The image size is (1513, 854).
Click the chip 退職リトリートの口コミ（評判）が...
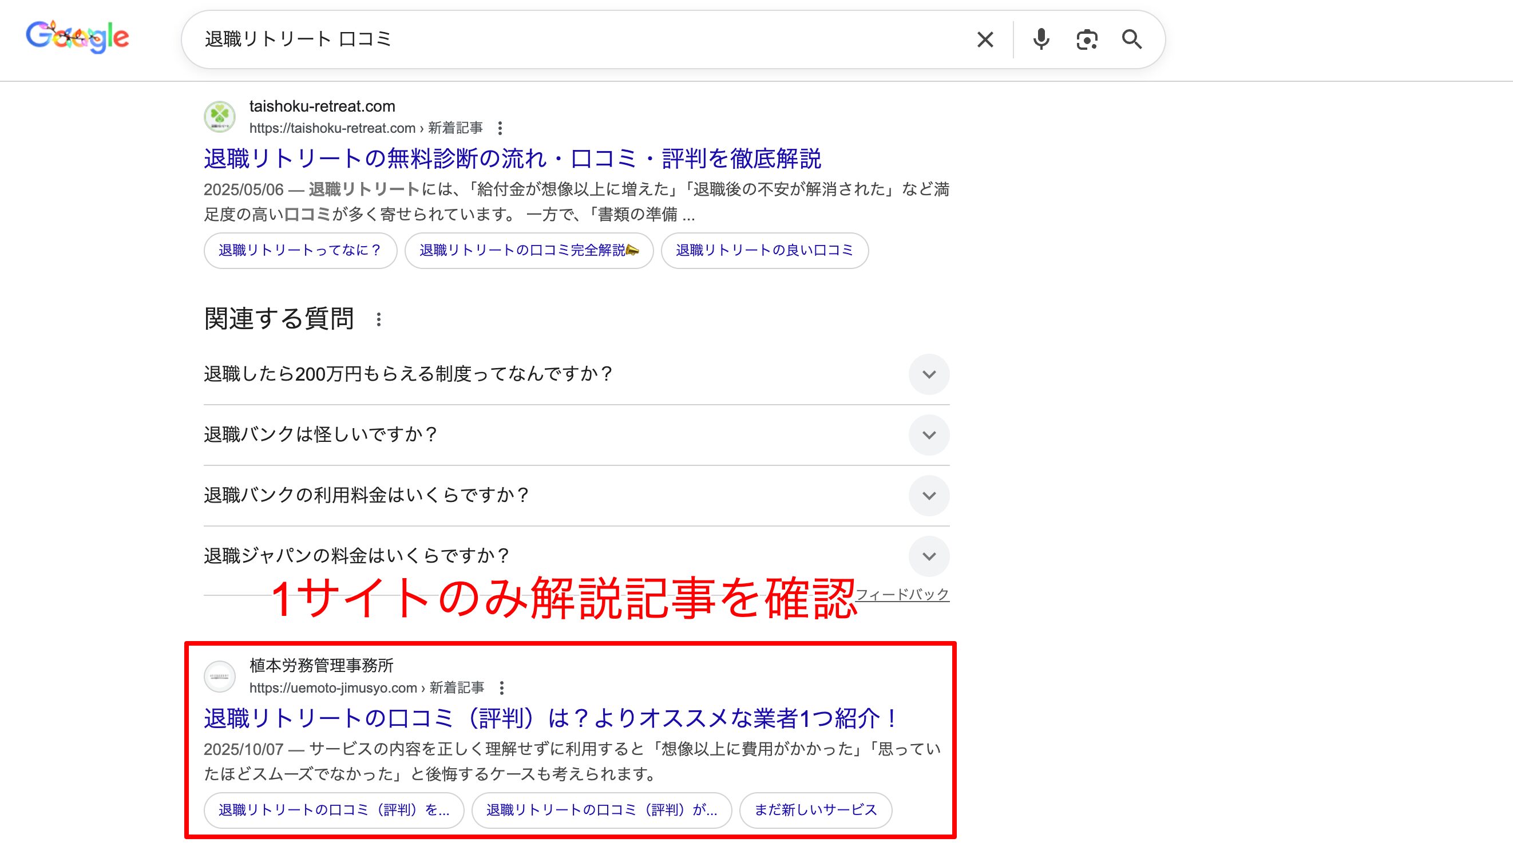(601, 810)
